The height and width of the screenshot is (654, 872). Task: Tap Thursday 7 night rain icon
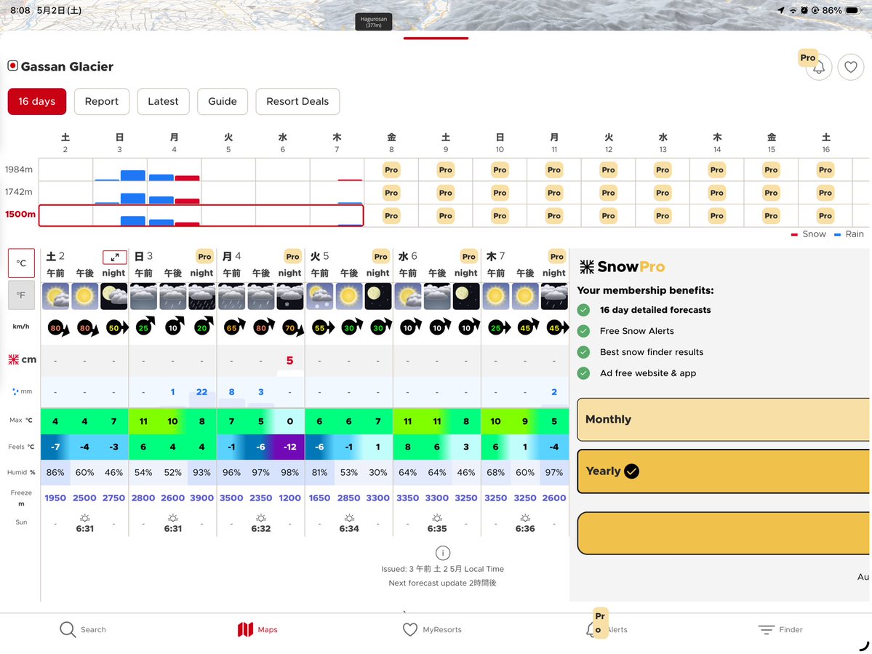[554, 296]
